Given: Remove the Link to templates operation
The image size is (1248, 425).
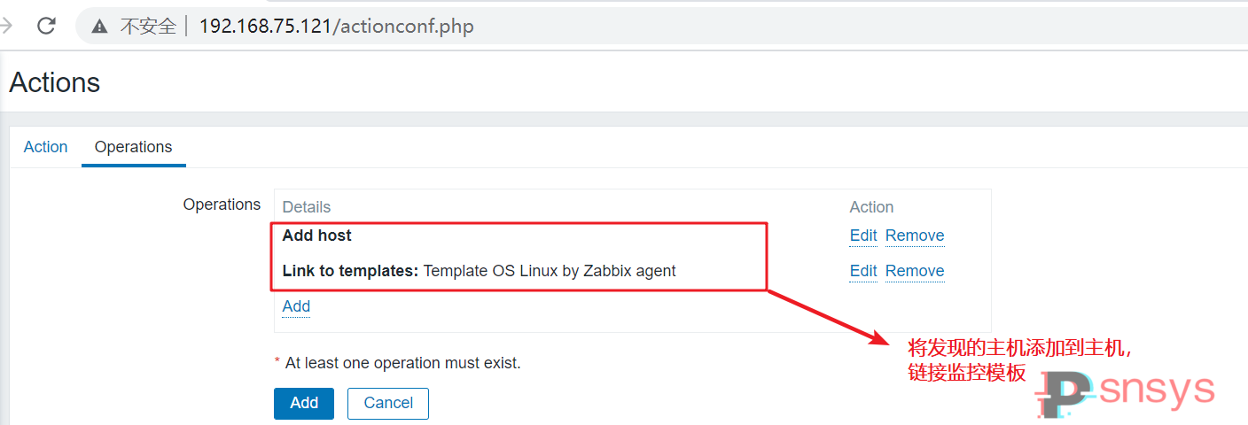Looking at the screenshot, I should pyautogui.click(x=915, y=271).
